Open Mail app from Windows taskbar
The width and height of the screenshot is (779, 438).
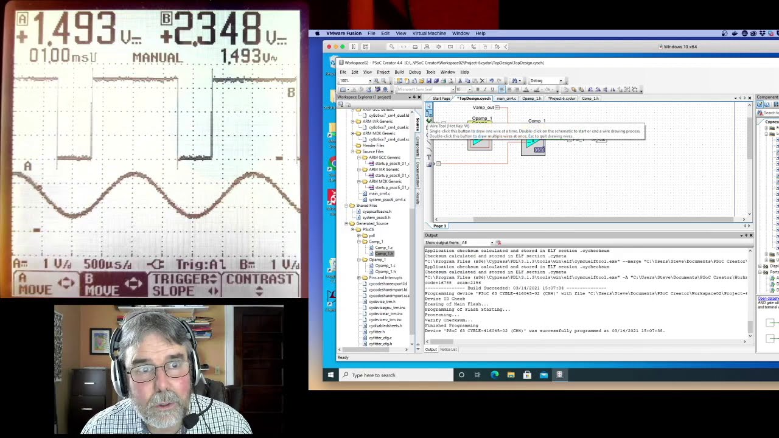pos(543,375)
